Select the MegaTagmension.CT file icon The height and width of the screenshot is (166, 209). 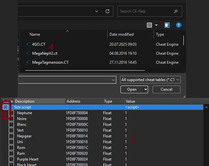click(x=28, y=62)
